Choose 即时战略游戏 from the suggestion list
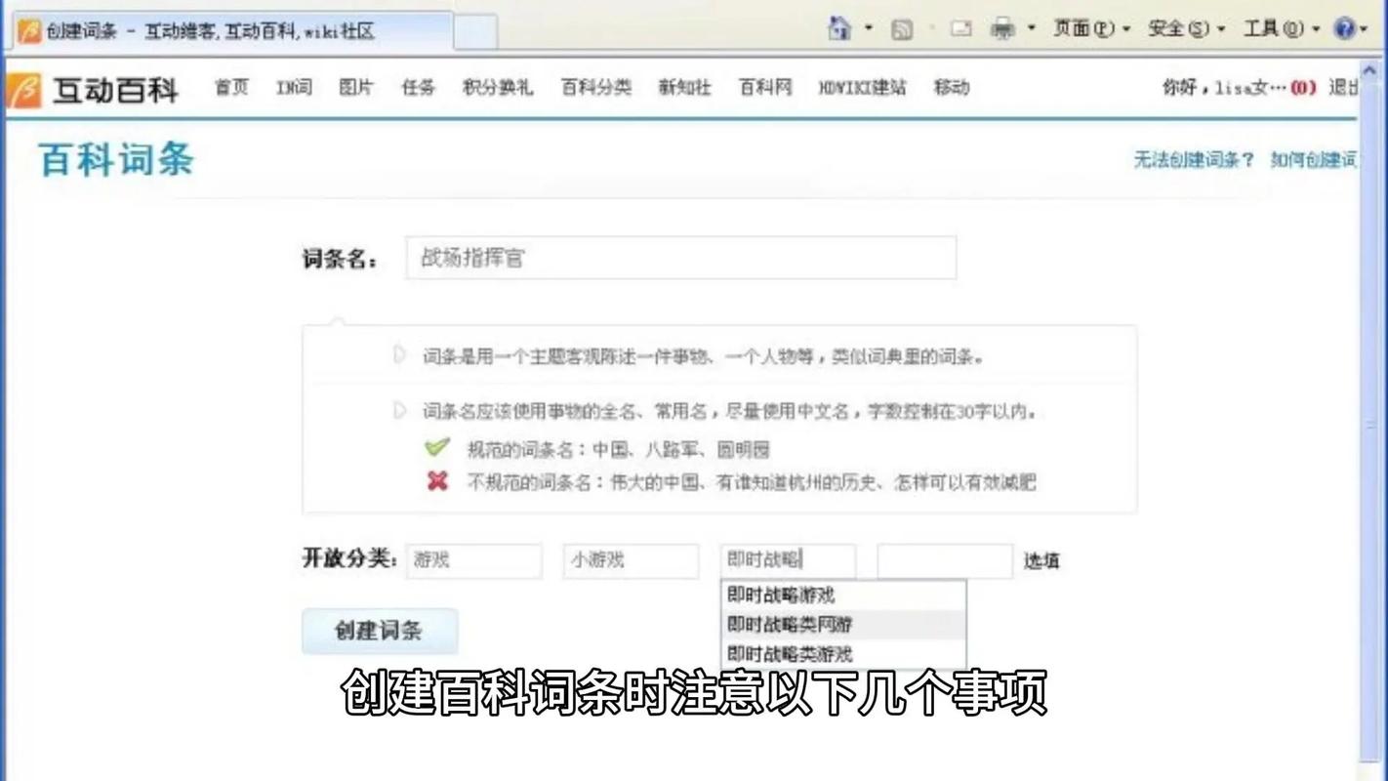 tap(843, 596)
